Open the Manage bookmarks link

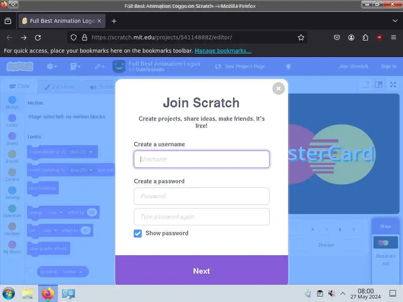coord(223,51)
